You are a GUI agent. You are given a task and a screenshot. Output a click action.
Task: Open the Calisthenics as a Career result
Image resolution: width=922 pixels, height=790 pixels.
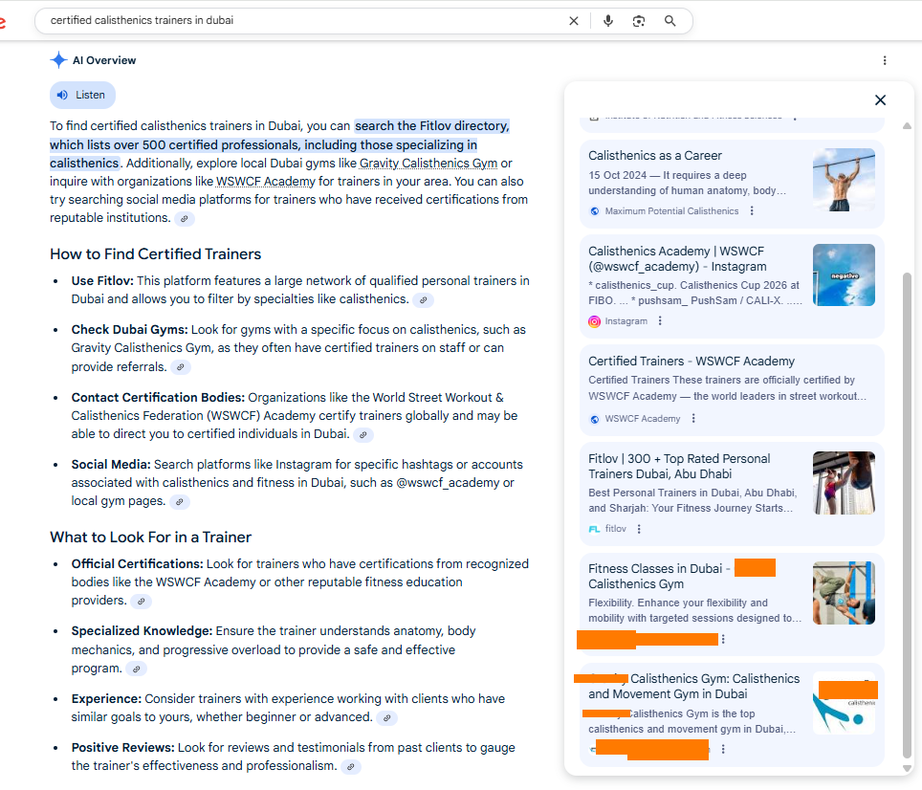pyautogui.click(x=655, y=156)
